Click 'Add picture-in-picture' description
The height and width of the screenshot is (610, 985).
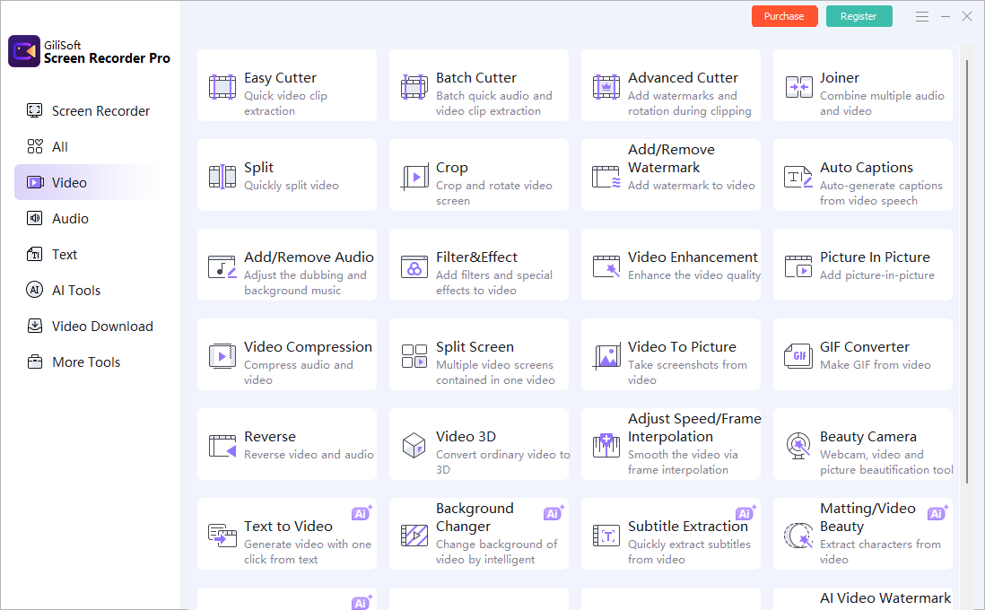877,275
